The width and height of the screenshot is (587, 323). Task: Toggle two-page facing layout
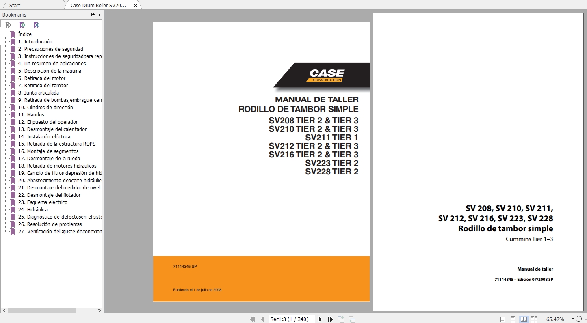(x=524, y=319)
